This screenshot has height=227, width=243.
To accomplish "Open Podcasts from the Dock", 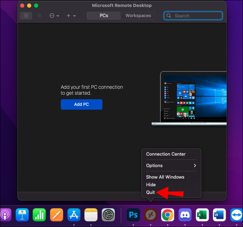I will [5, 215].
